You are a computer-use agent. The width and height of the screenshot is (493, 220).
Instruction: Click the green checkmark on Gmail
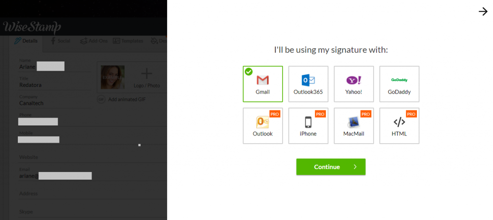pyautogui.click(x=248, y=72)
